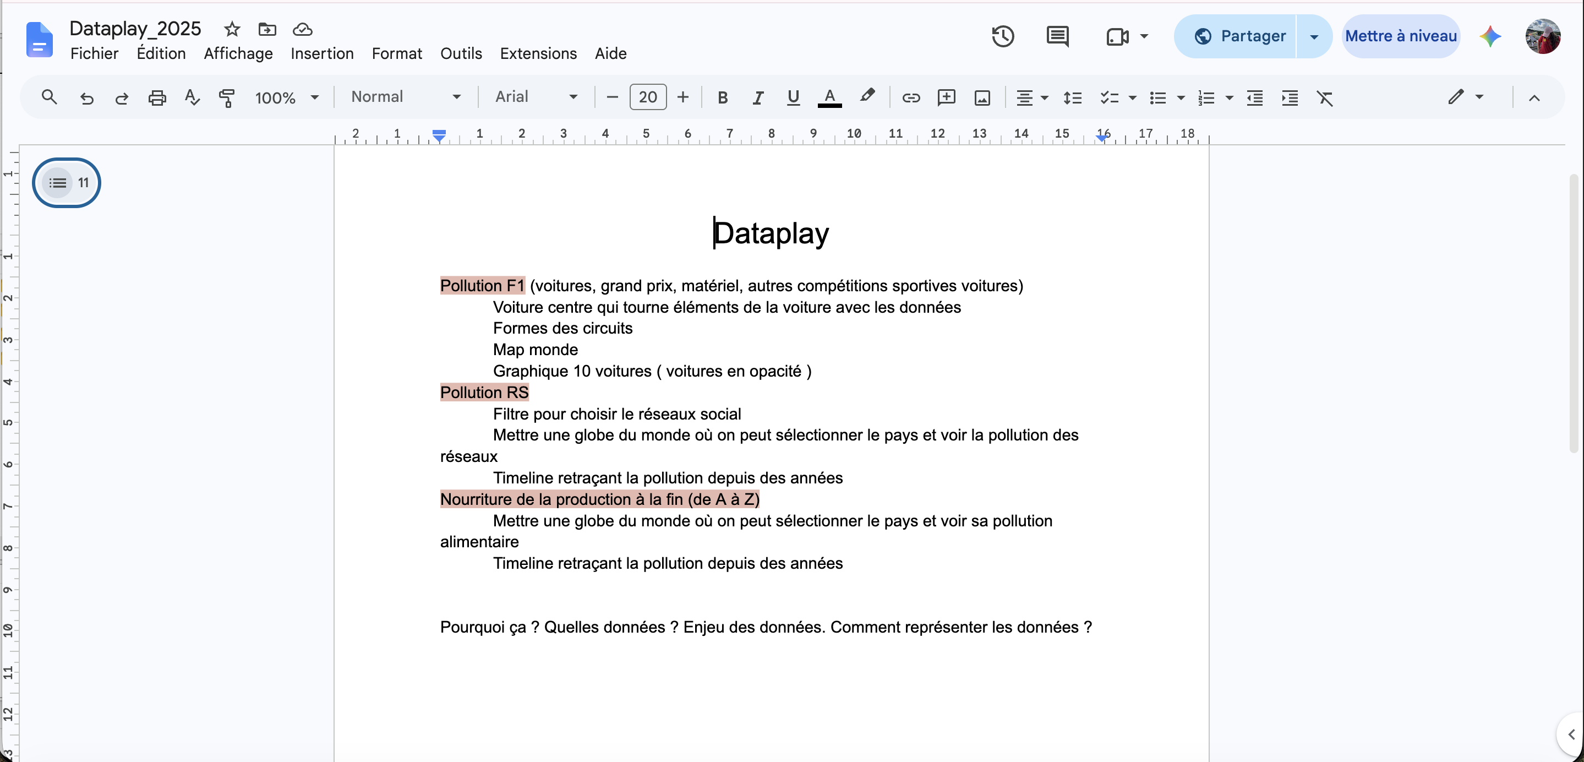Open the Insertion menu
Image resolution: width=1584 pixels, height=762 pixels.
[x=321, y=53]
